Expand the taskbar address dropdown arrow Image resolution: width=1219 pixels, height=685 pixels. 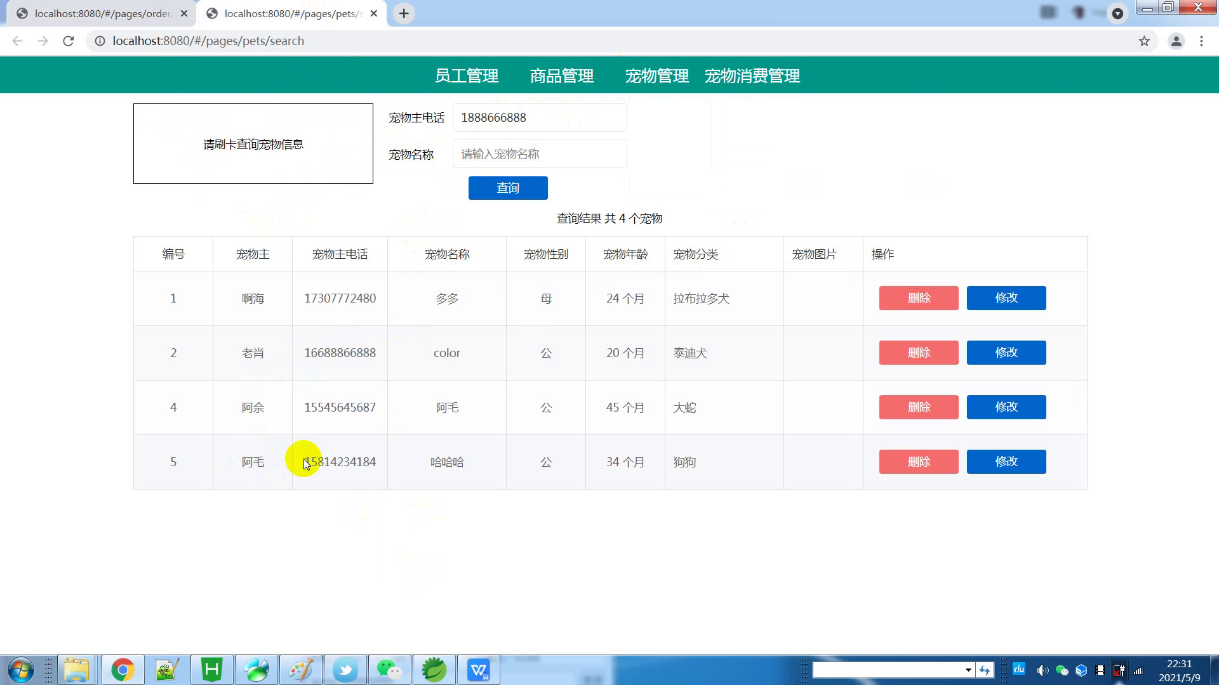pos(968,670)
